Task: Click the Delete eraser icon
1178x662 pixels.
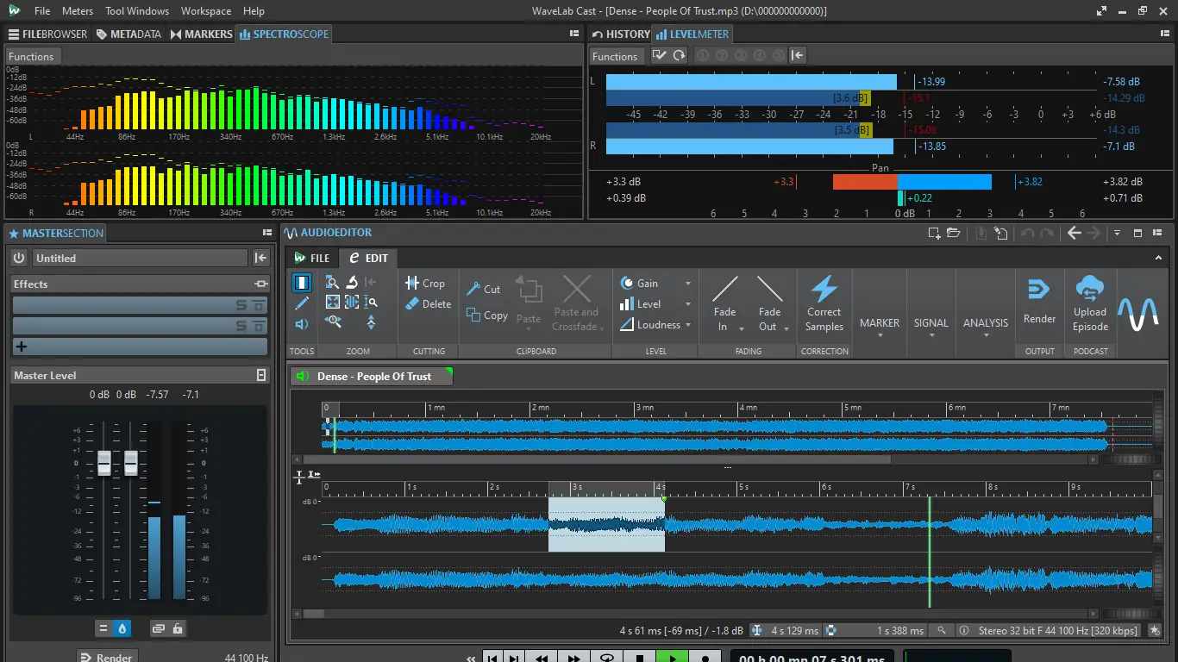Action: (x=412, y=303)
